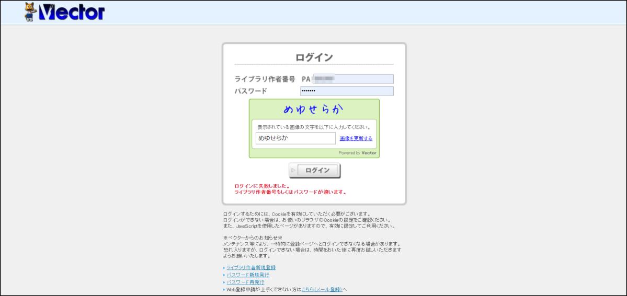Viewport: 627px width, 296px height.
Task: Click the library author number input field
Action: click(352, 79)
